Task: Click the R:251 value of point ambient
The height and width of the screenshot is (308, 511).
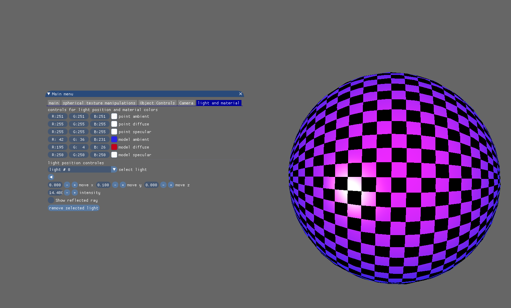Action: click(x=57, y=116)
